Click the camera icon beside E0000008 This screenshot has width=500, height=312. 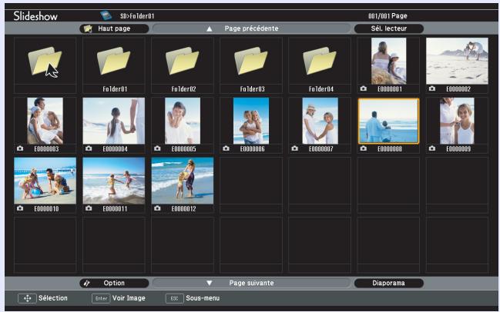363,148
